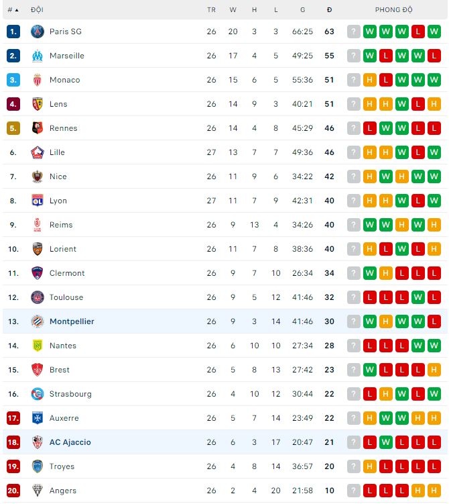449x504 pixels.
Task: Open the AC Ajaccio team page
Action: [x=70, y=442]
